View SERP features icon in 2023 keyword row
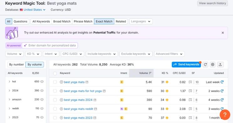This screenshot has height=123, width=233. click(190, 118)
